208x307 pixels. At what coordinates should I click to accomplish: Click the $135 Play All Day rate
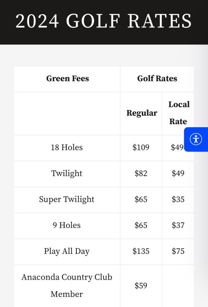[141, 251]
